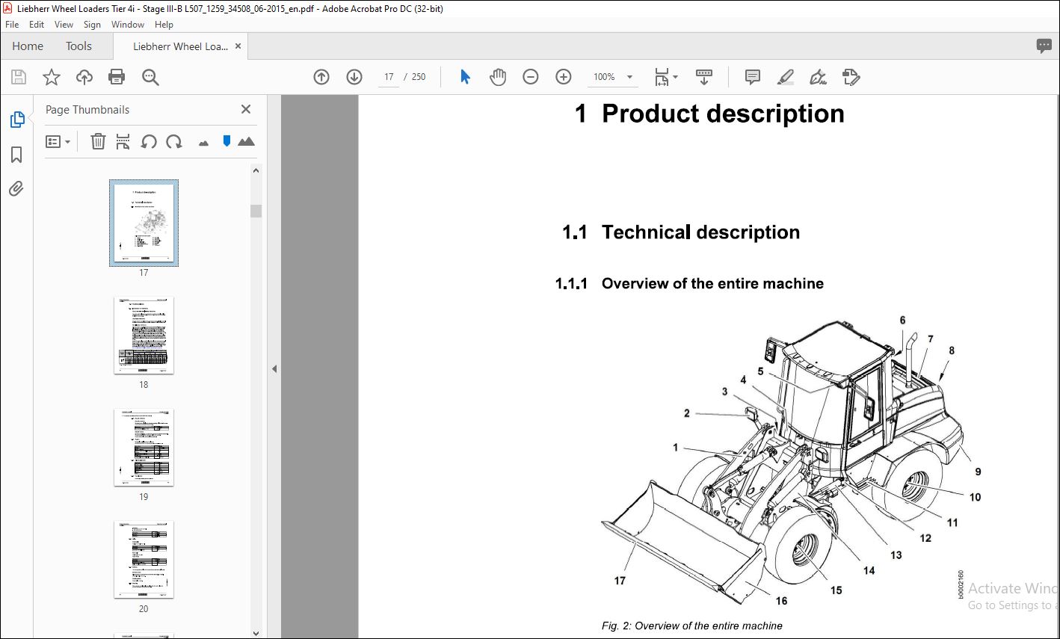Rotate the page clockwise

click(174, 141)
